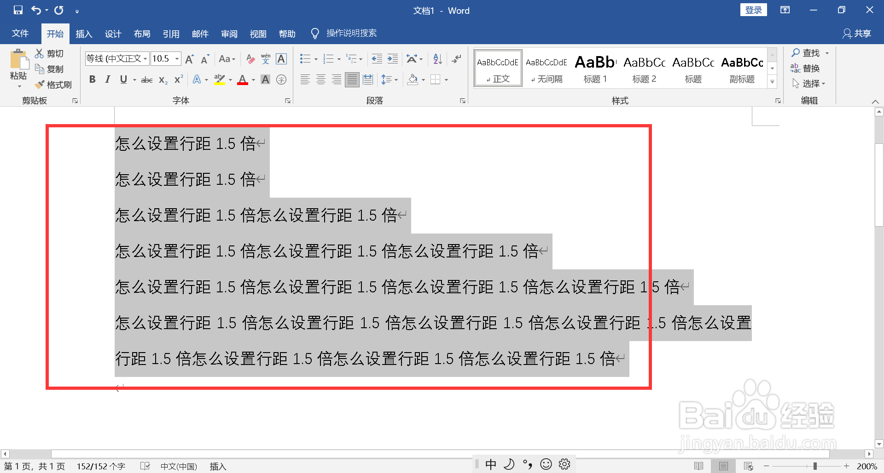Click the 200% zoom level
The height and width of the screenshot is (473, 884).
tap(867, 466)
